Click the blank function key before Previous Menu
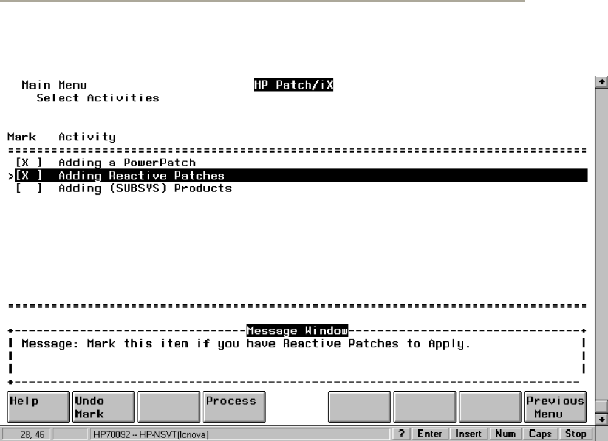Image resolution: width=608 pixels, height=441 pixels. pyautogui.click(x=490, y=407)
